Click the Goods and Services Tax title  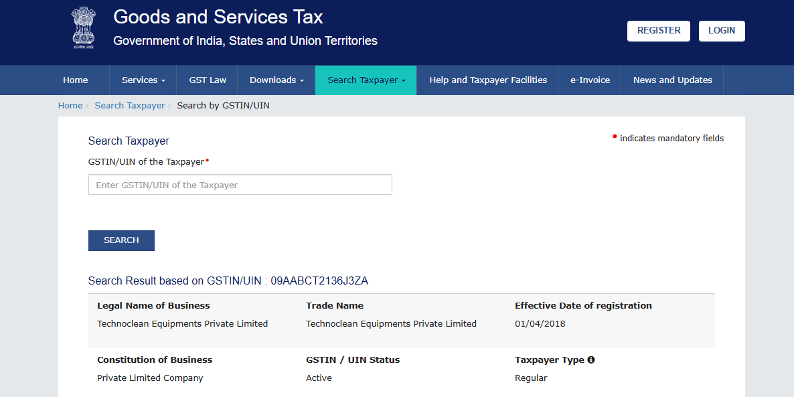tap(218, 17)
